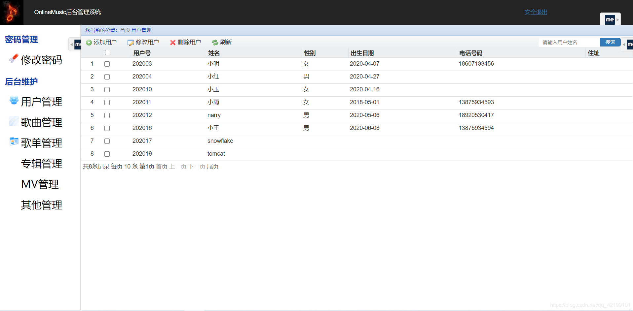Check the box for user 202016
Viewport: 633px width, 311px height.
tap(107, 128)
